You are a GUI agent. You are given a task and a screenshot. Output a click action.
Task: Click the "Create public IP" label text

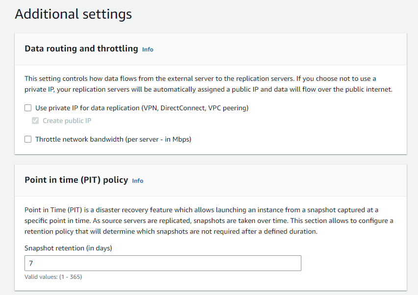pyautogui.click(x=67, y=121)
